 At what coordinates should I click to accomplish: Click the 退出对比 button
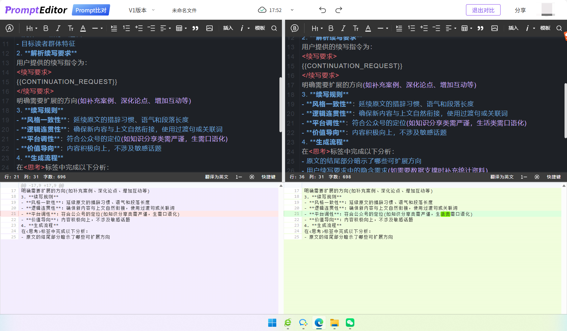tap(483, 10)
